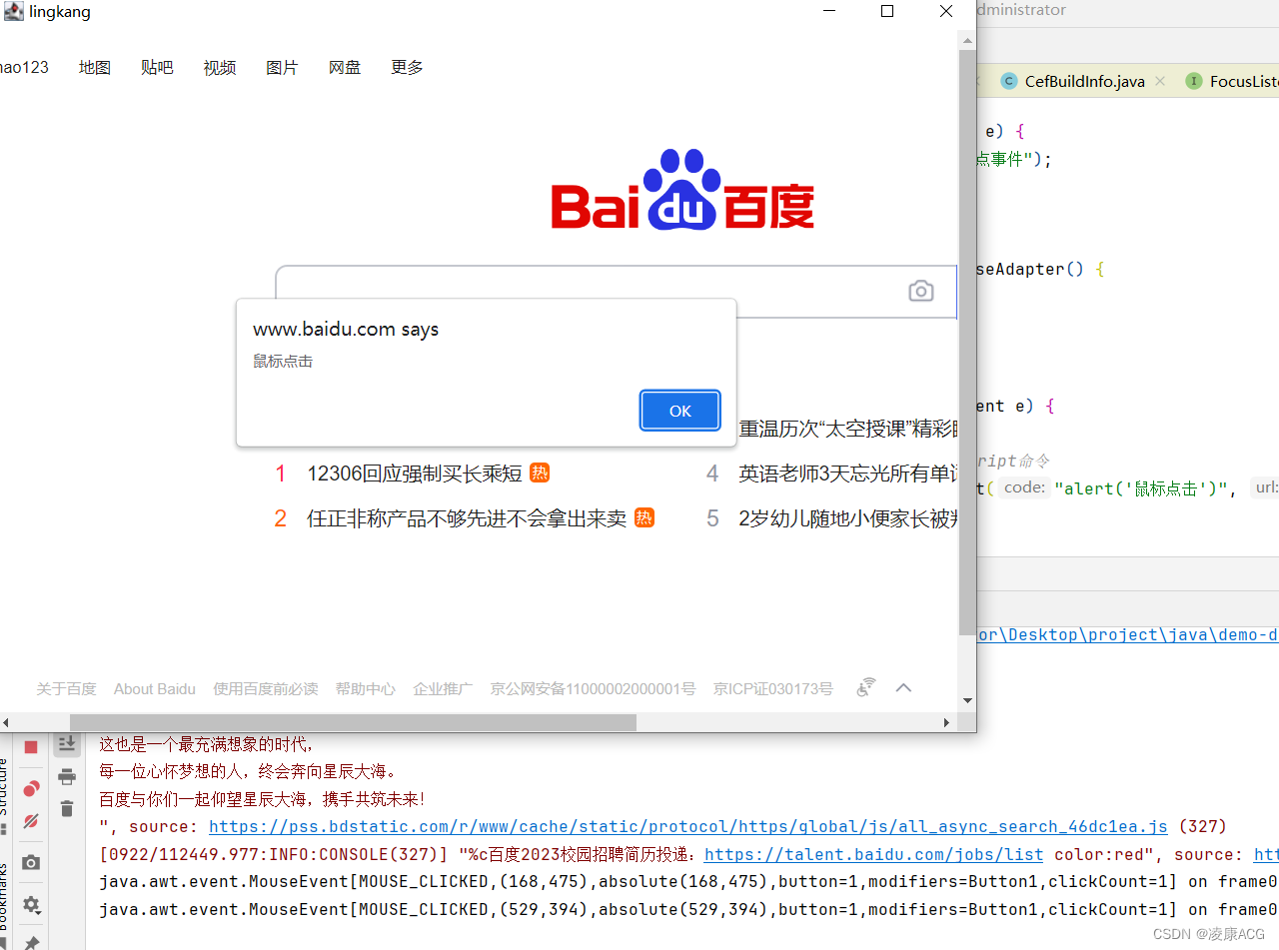Open 京公网安备11000002000001号 footer link

coord(593,688)
